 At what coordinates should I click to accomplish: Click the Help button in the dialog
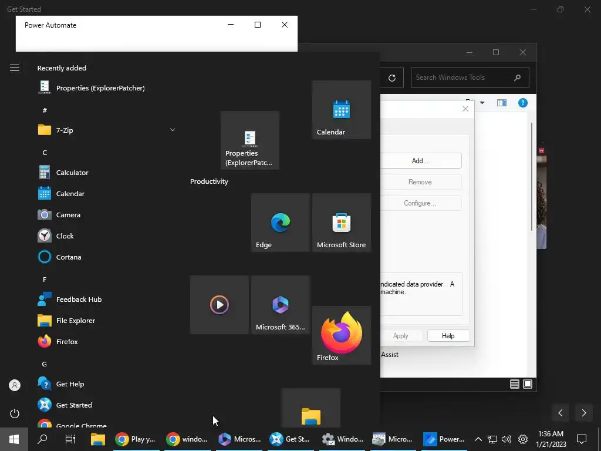click(448, 335)
